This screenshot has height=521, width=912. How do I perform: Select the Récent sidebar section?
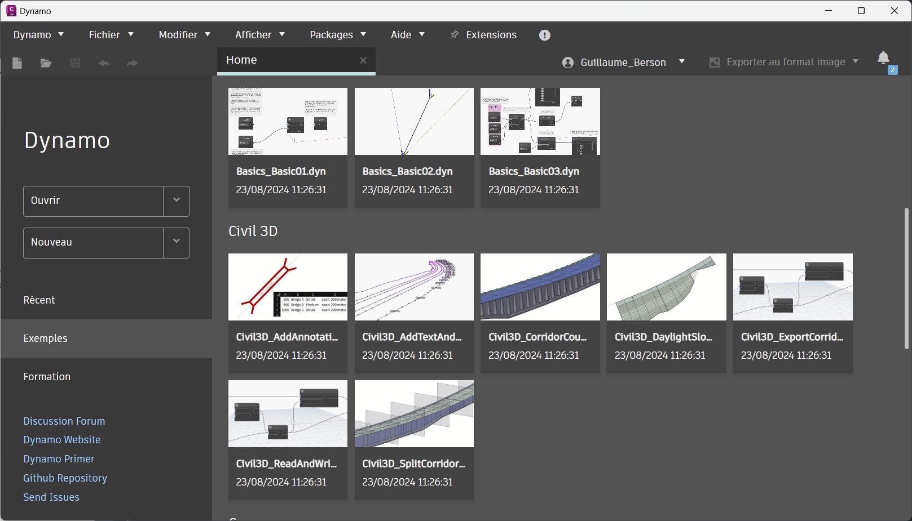coord(39,300)
